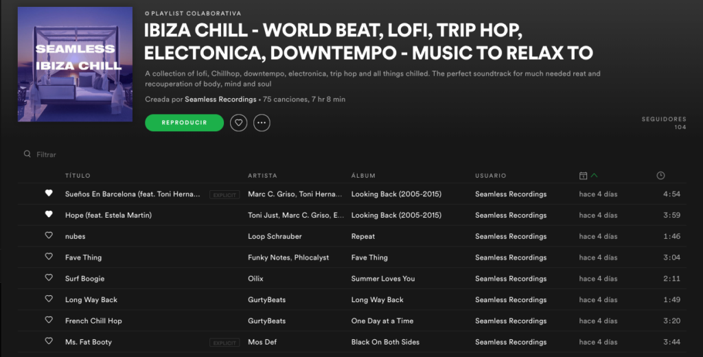Image resolution: width=703 pixels, height=357 pixels.
Task: Click the 75 canciones, 7 hr 8 min text
Action: (x=304, y=99)
